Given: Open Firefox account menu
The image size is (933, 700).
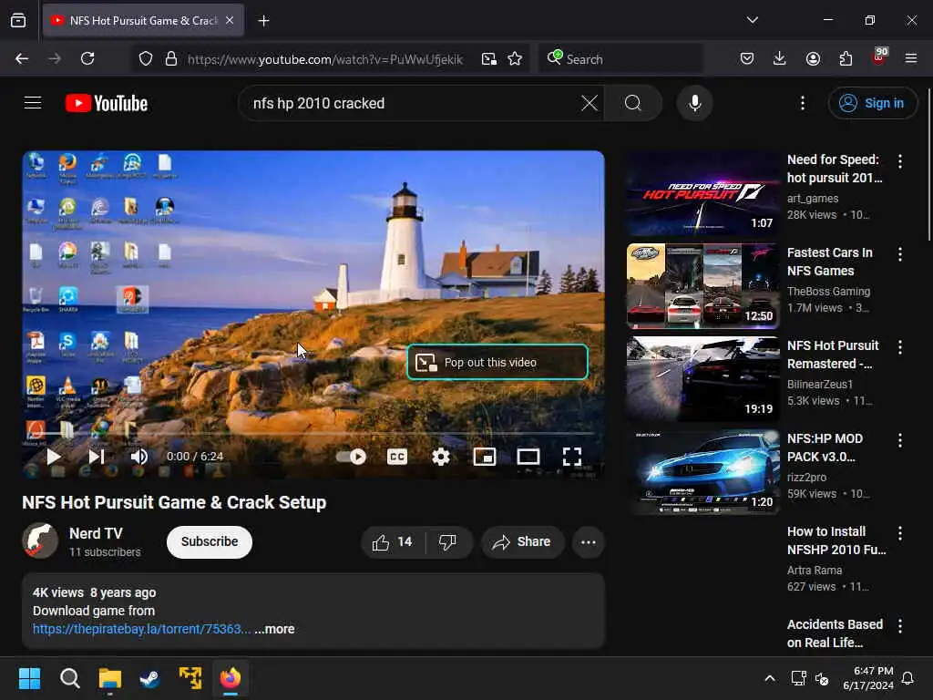Looking at the screenshot, I should [x=813, y=58].
